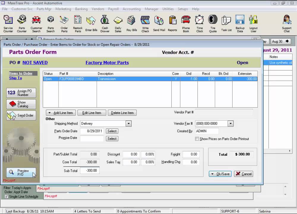Open the Help menu
The height and width of the screenshot is (214, 297).
click(x=195, y=9)
